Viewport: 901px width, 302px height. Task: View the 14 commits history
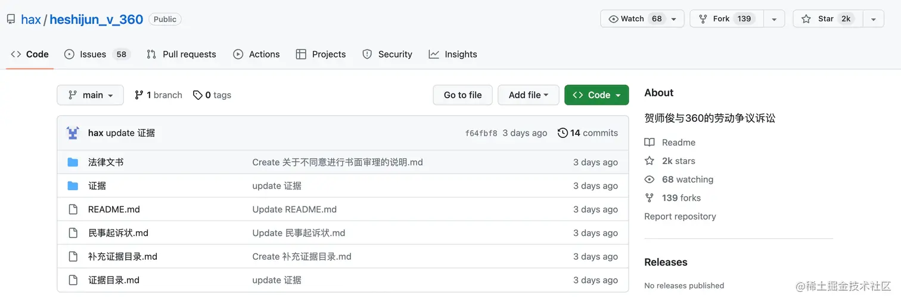pyautogui.click(x=588, y=133)
